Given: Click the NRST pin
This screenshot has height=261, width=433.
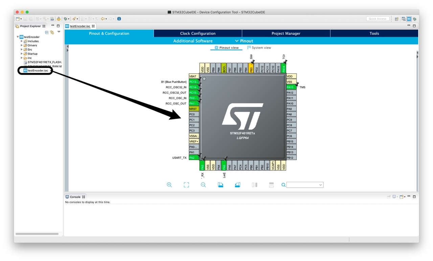Looking at the screenshot, I should (193, 109).
